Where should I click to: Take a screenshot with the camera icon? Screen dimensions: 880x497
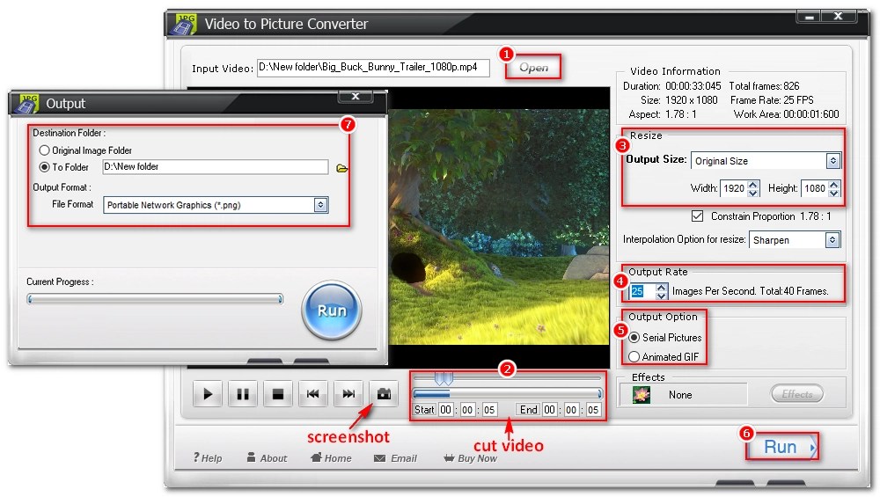click(384, 394)
